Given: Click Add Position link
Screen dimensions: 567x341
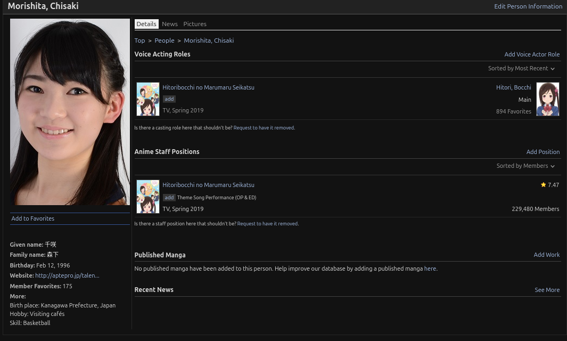Looking at the screenshot, I should tap(543, 152).
